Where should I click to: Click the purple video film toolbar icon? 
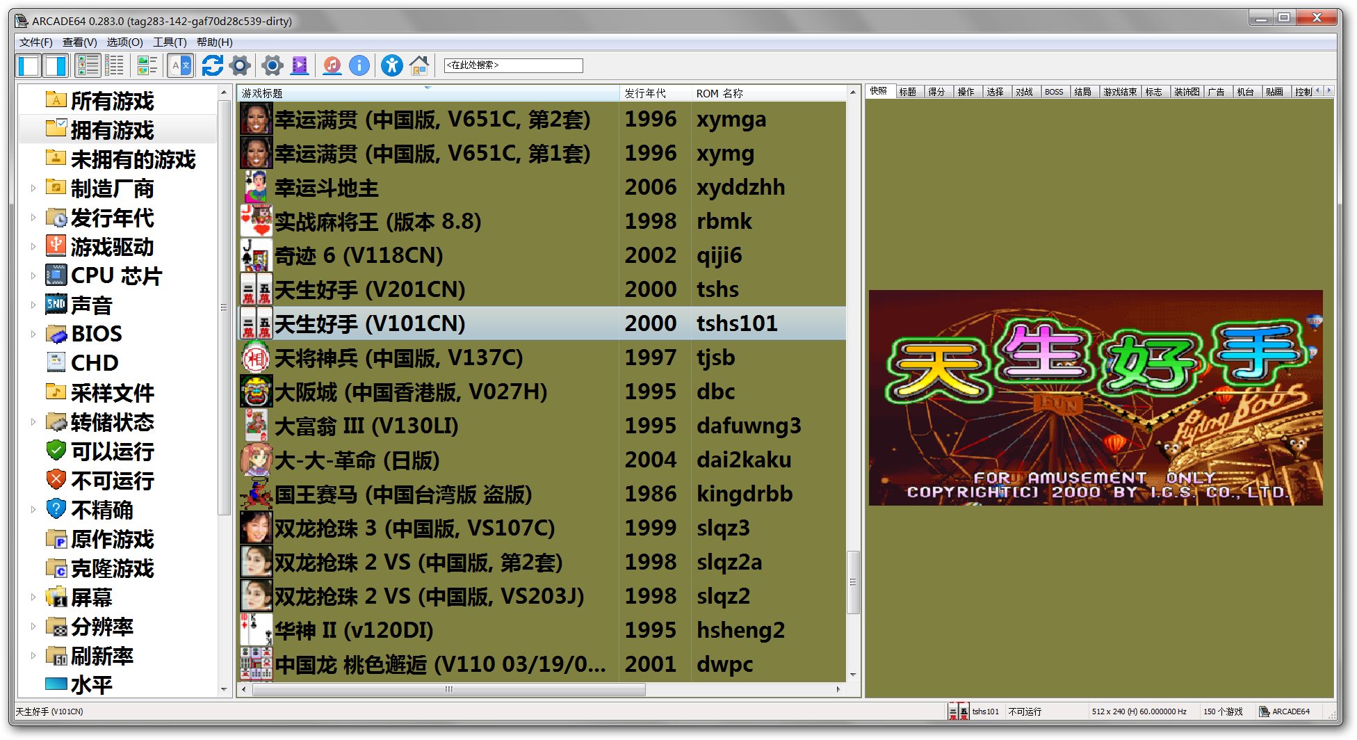[300, 66]
